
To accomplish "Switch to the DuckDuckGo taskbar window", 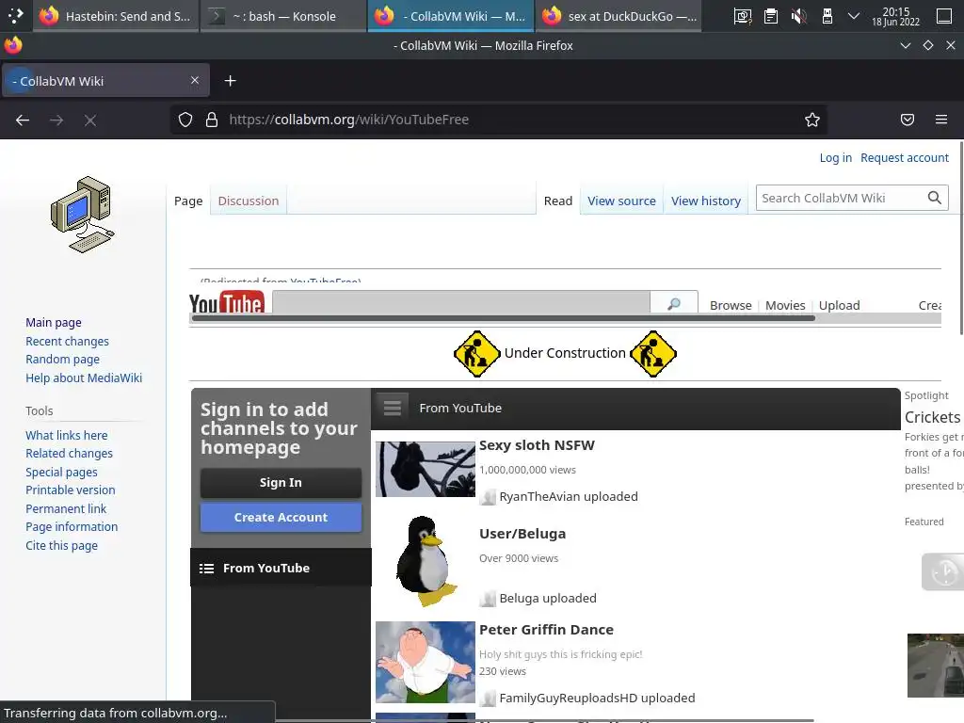I will click(619, 16).
